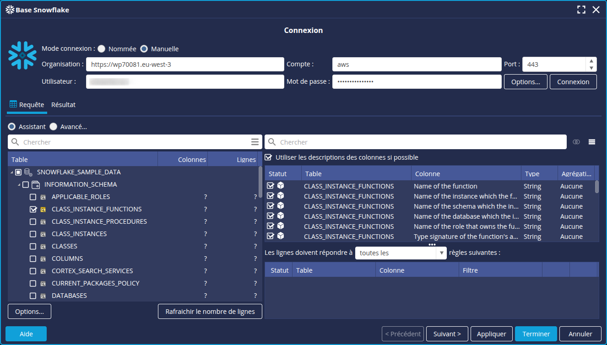Click the database icon beside SNOWFLAKE_SAMPLE_DATA

click(28, 172)
